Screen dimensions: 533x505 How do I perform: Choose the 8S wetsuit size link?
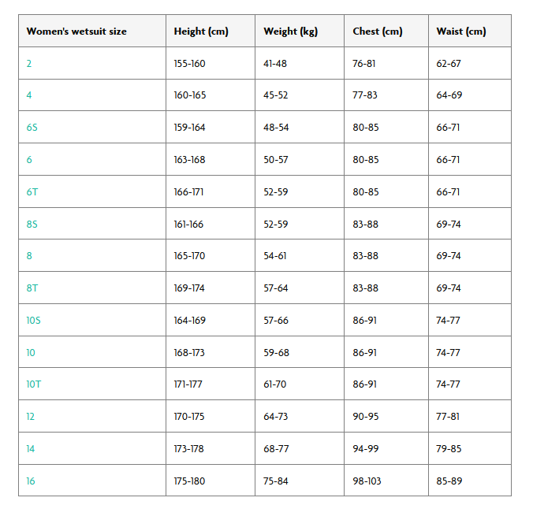(32, 224)
